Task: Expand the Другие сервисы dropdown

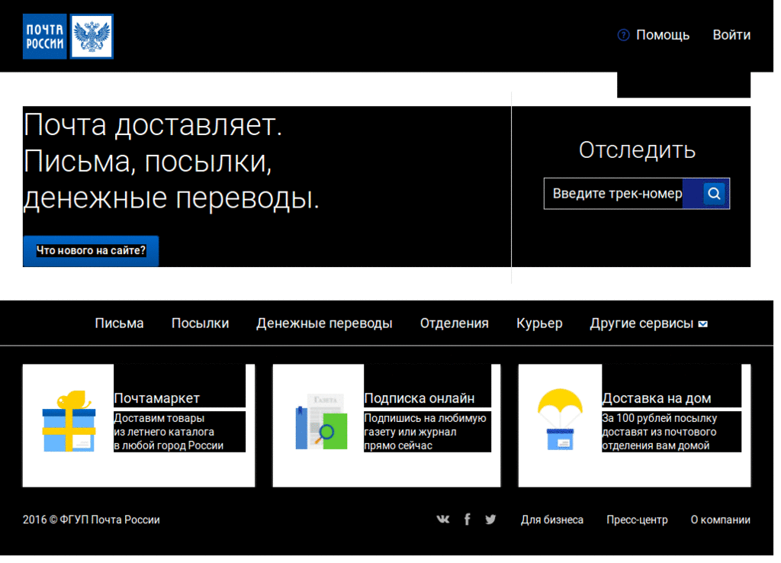Action: [648, 323]
